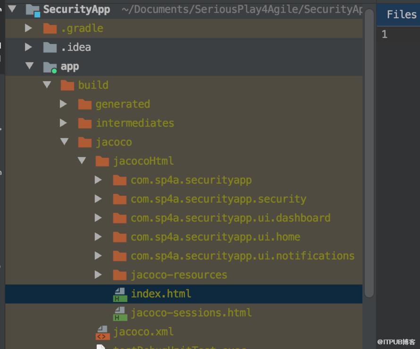The height and width of the screenshot is (349, 420).
Task: Click the jacoco folder icon
Action: [84, 142]
